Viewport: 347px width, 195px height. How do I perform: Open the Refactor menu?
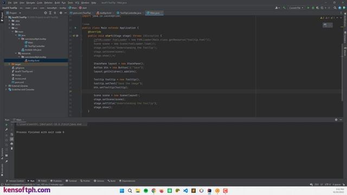(x=48, y=3)
